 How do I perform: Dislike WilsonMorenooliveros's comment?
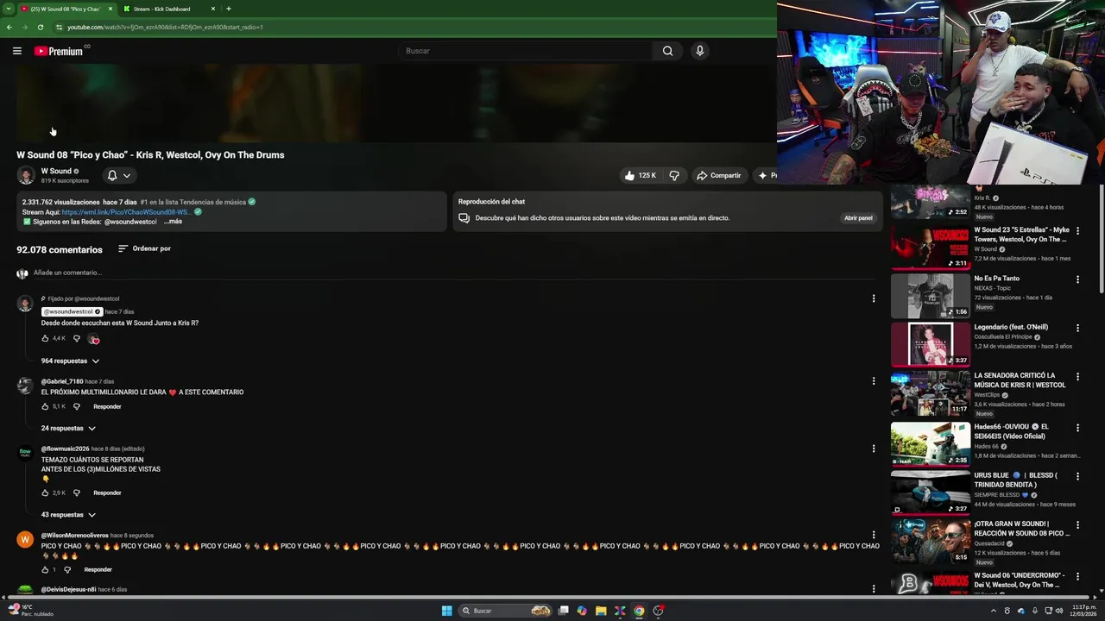coord(67,569)
